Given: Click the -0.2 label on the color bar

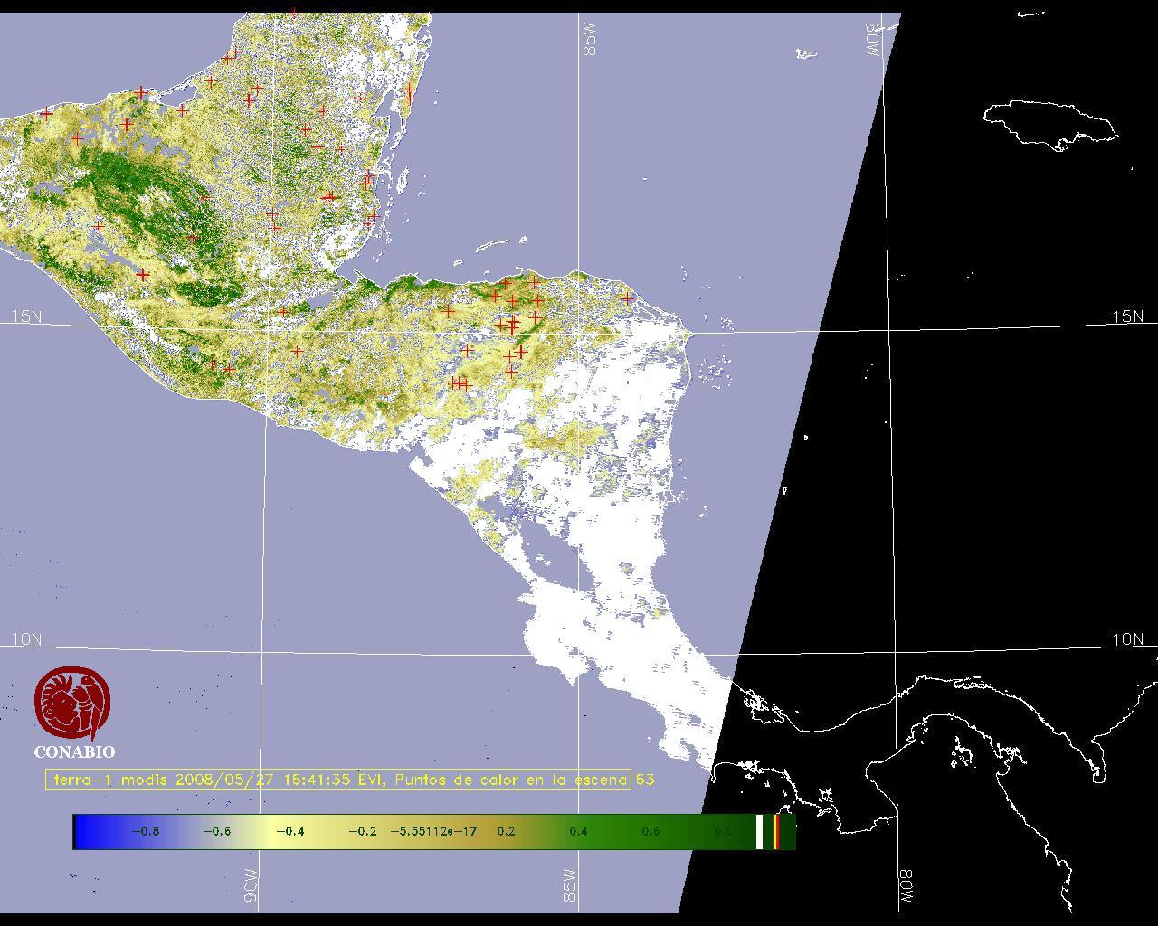Looking at the screenshot, I should pyautogui.click(x=362, y=831).
